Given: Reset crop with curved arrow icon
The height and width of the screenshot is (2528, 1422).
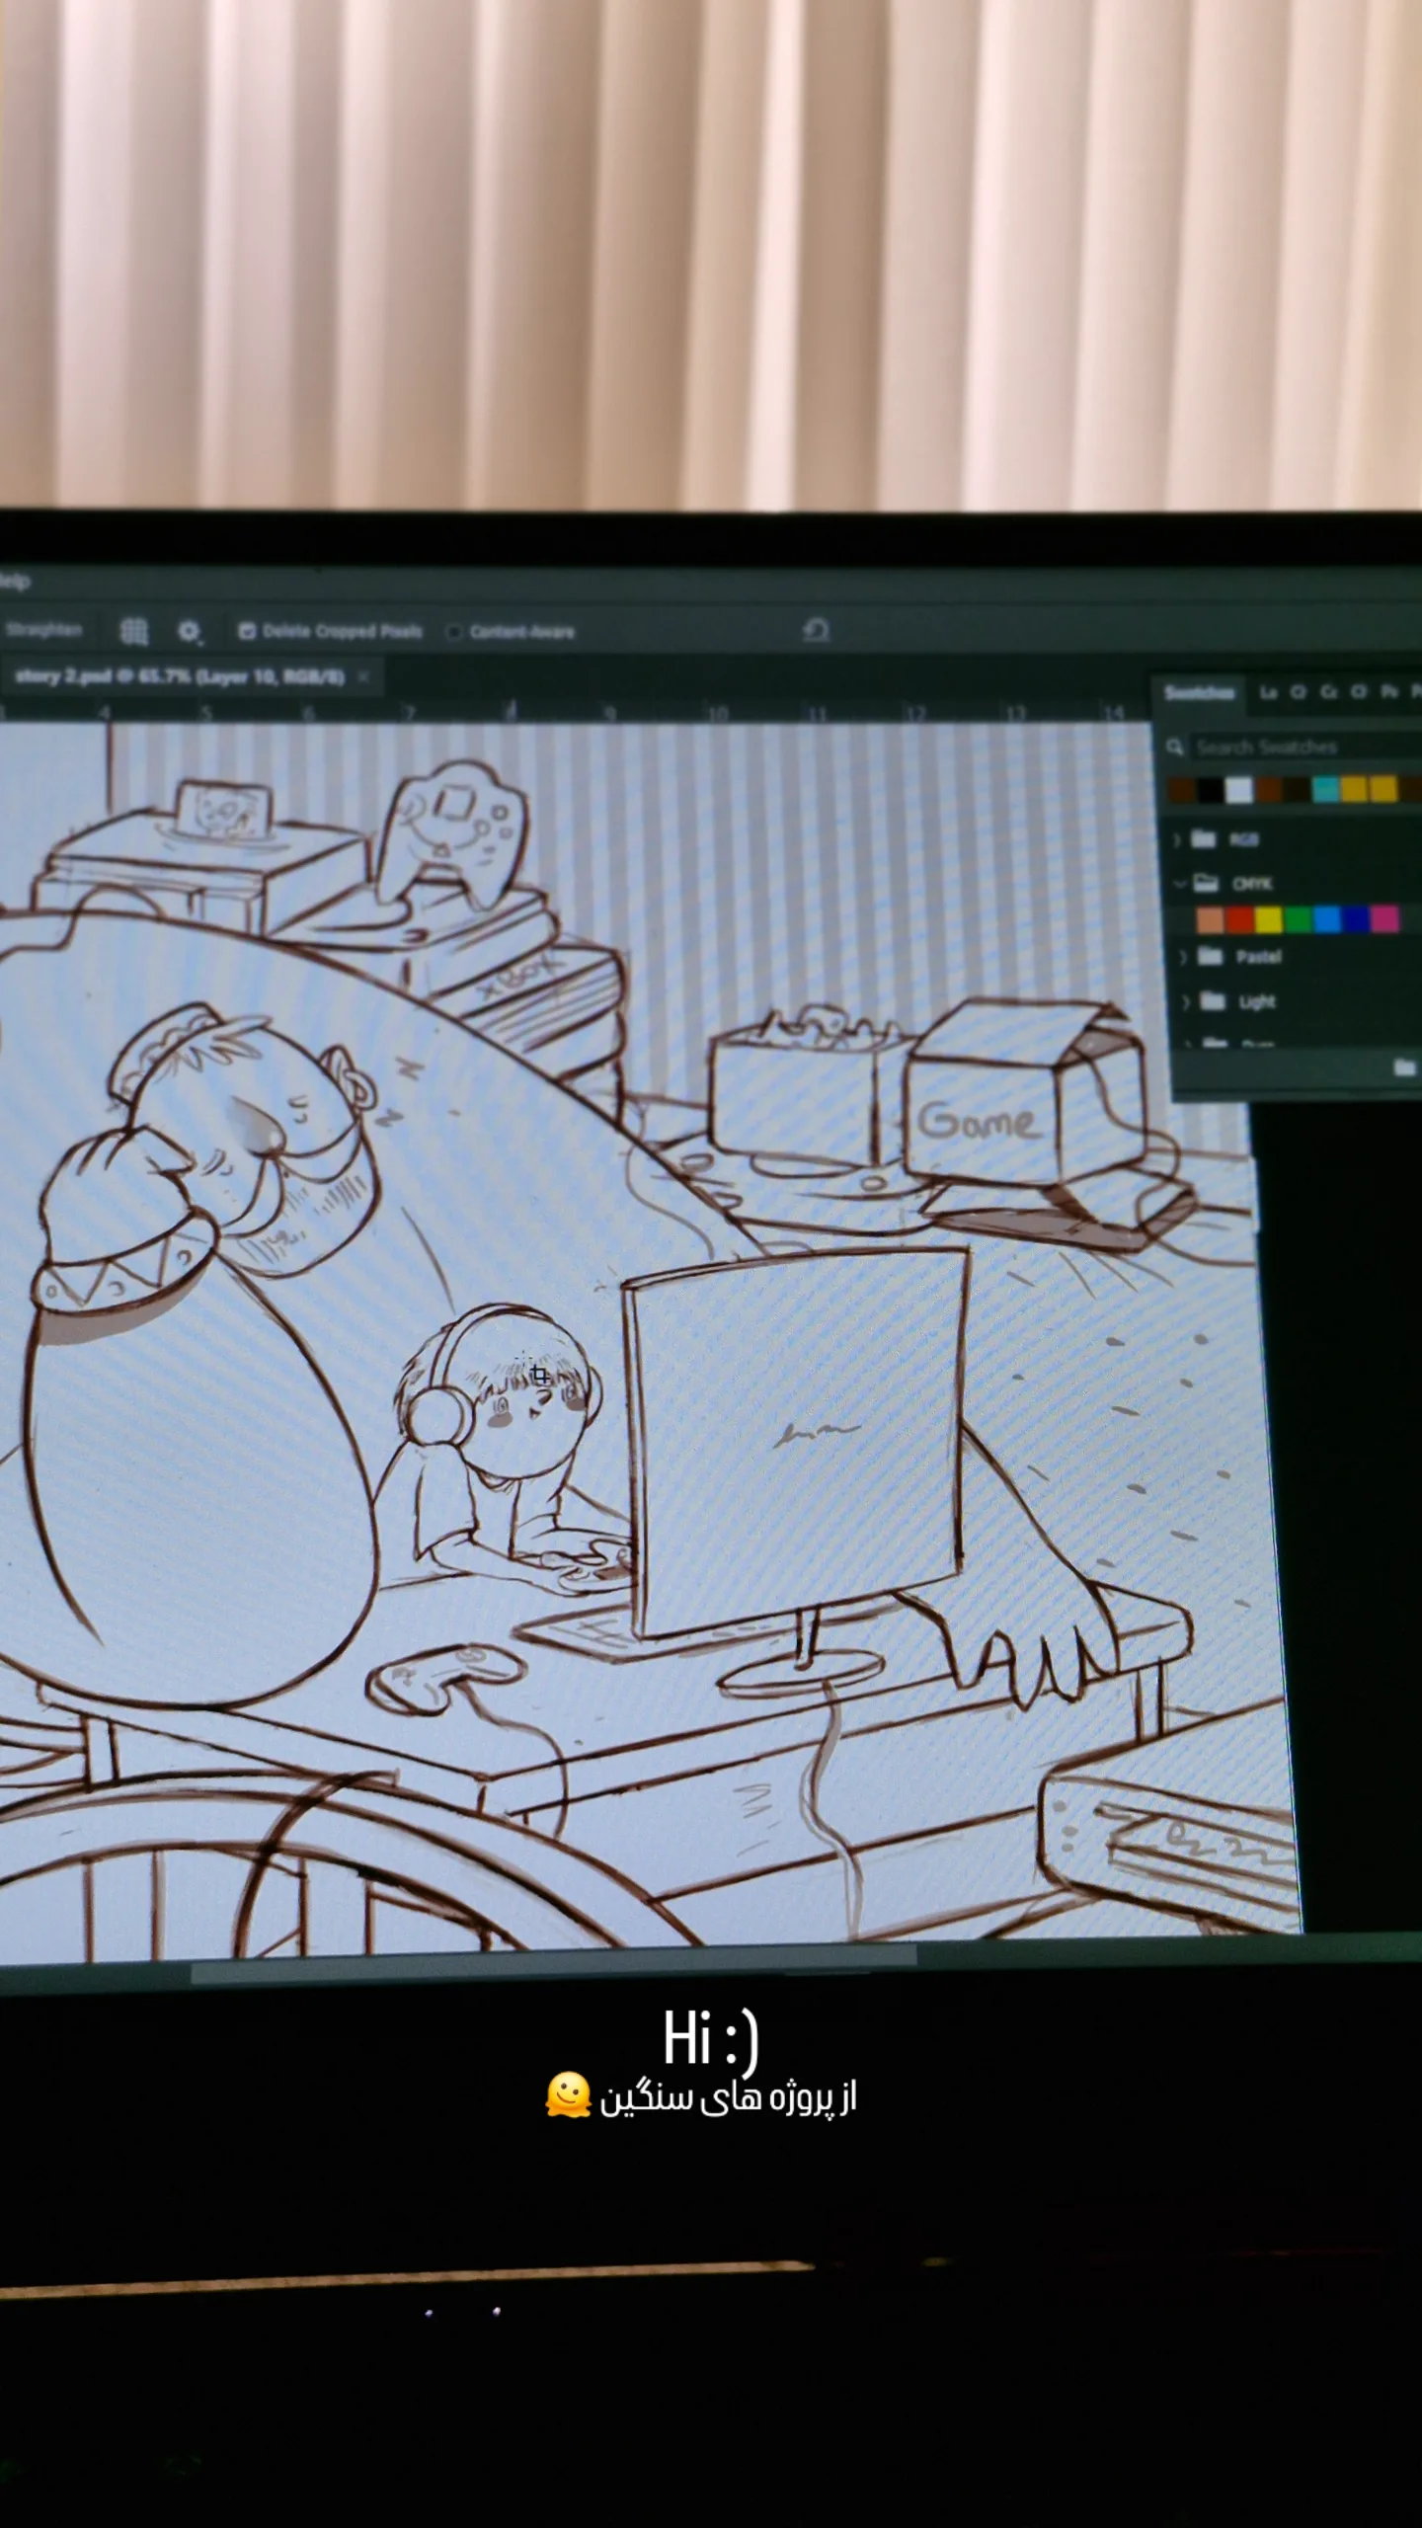Looking at the screenshot, I should tap(816, 630).
